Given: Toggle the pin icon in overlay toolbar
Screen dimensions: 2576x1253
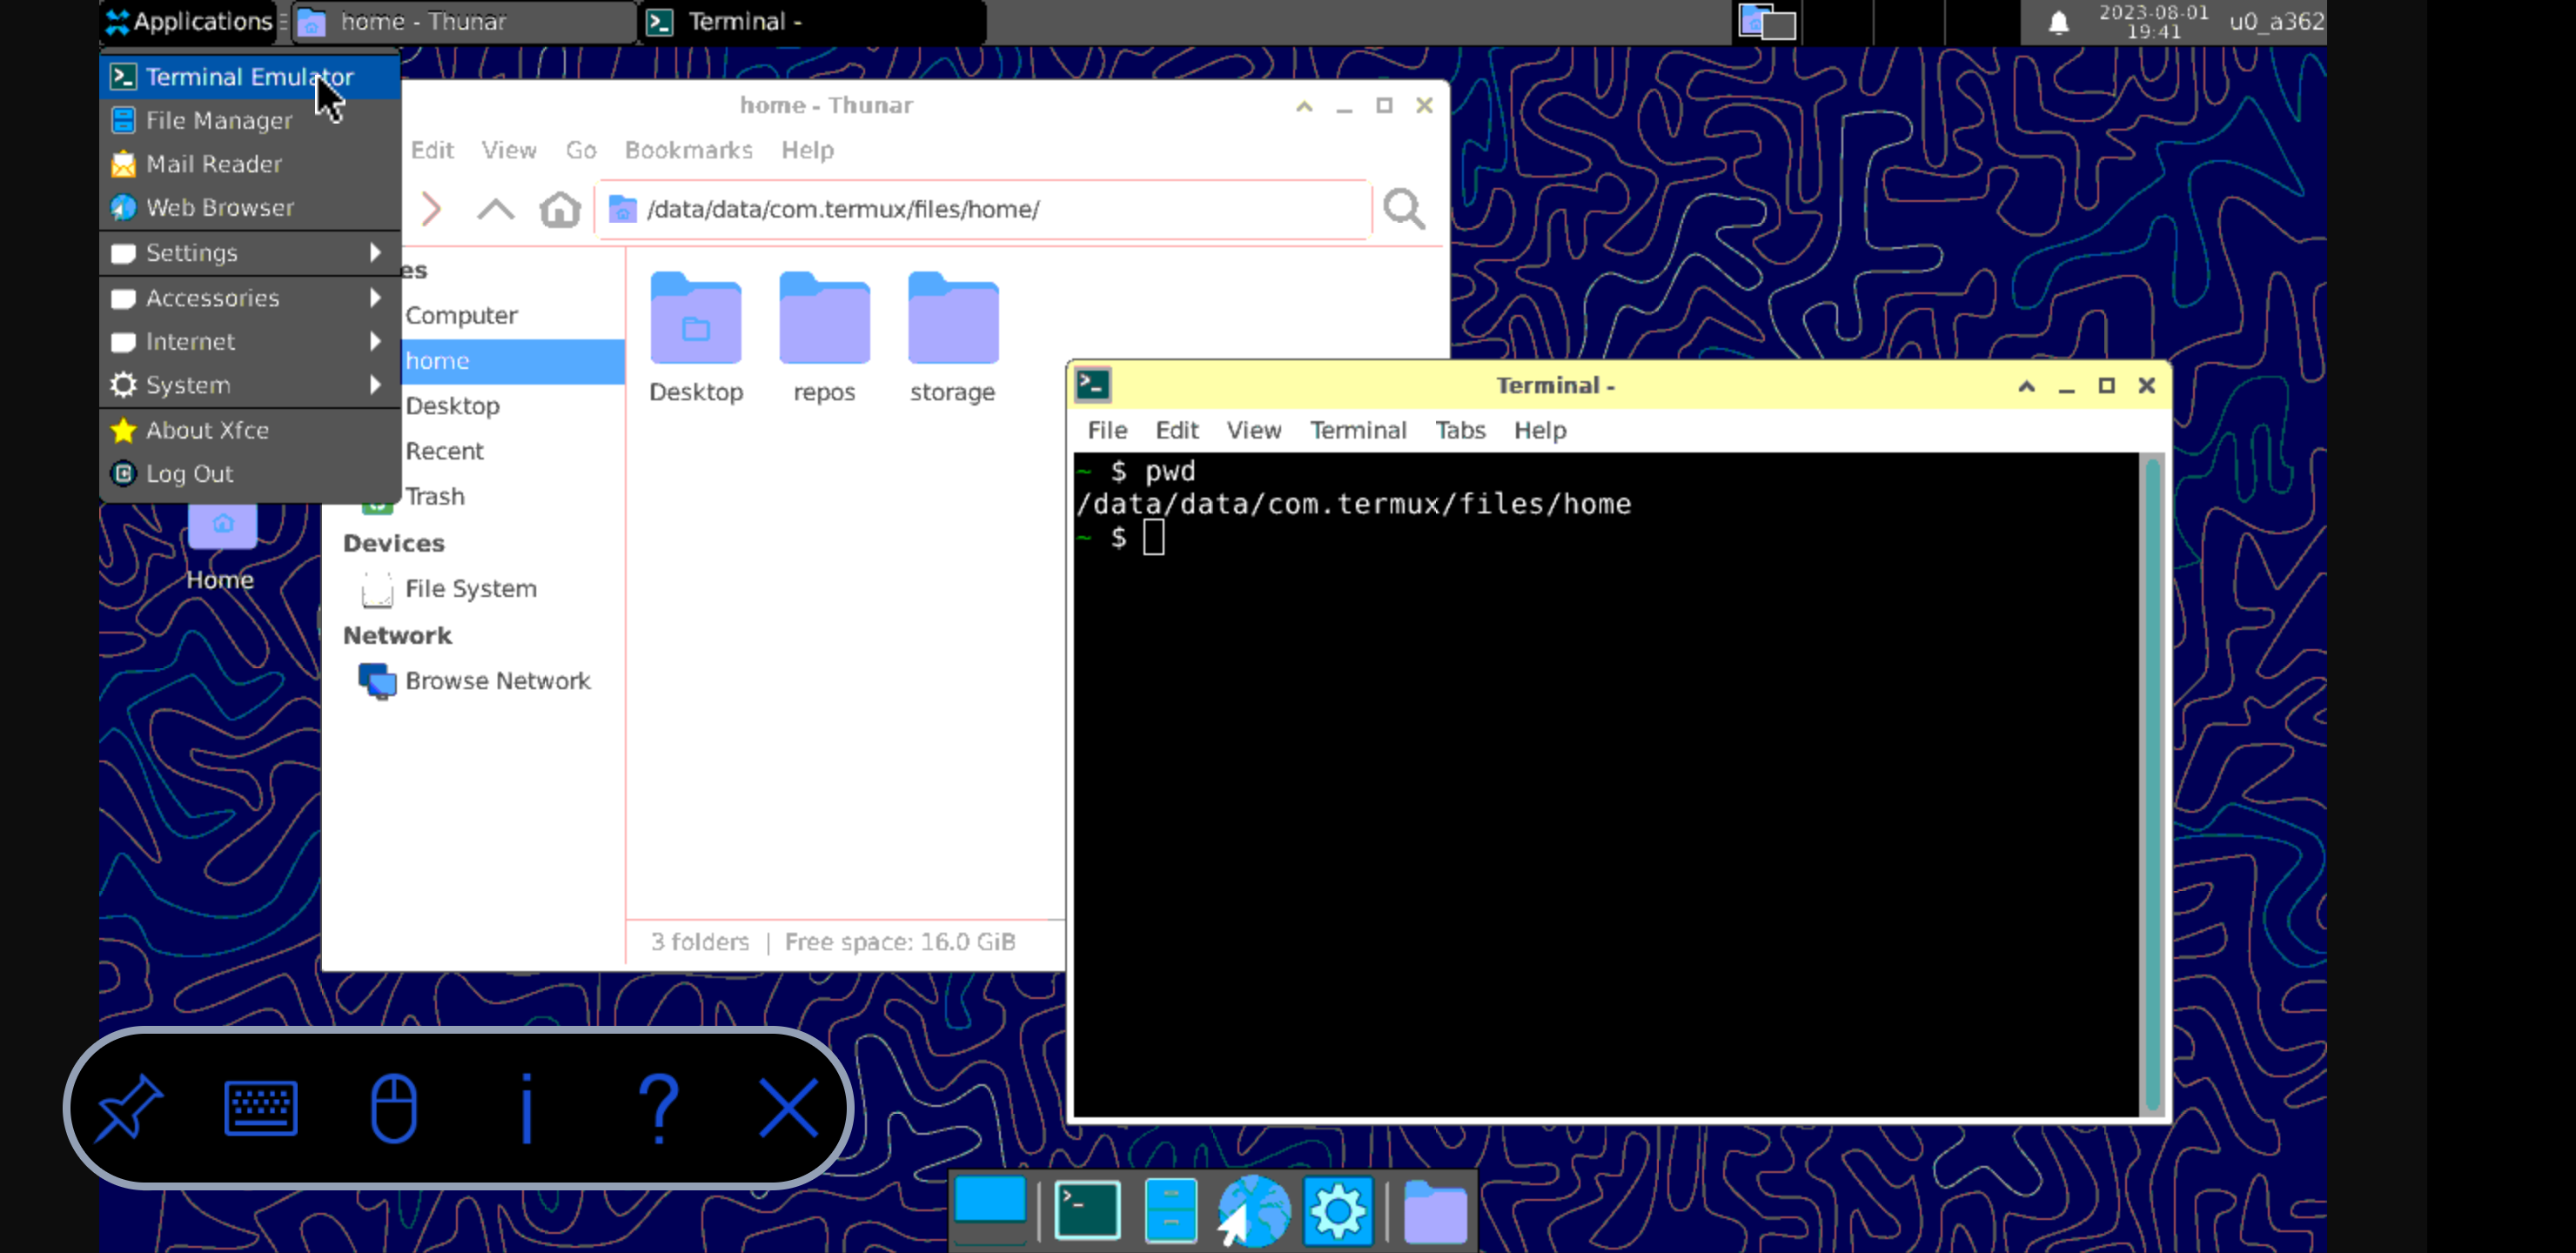Looking at the screenshot, I should pyautogui.click(x=129, y=1107).
